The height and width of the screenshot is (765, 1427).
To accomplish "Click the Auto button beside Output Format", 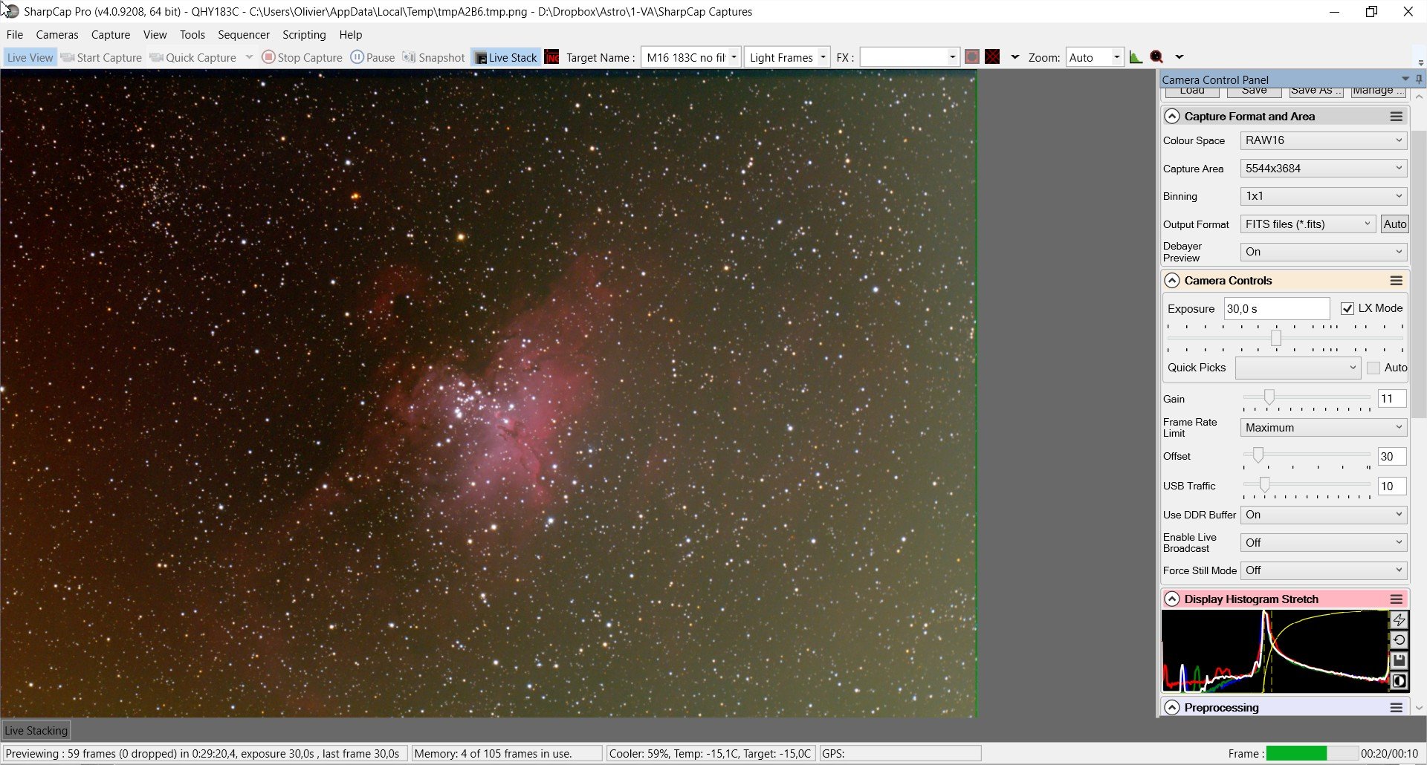I will coord(1394,224).
